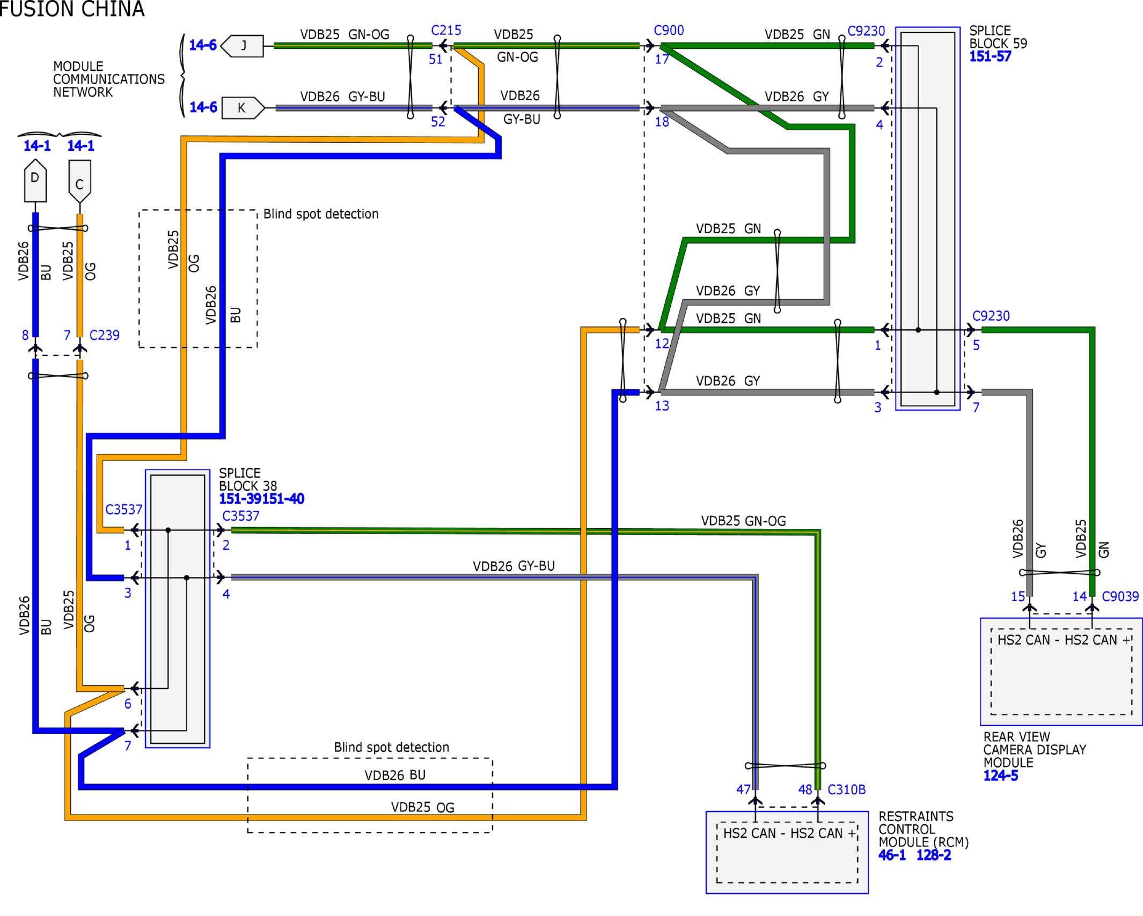Open the 128-2 reference for the RCM
Image resolution: width=1143 pixels, height=916 pixels.
(x=934, y=855)
